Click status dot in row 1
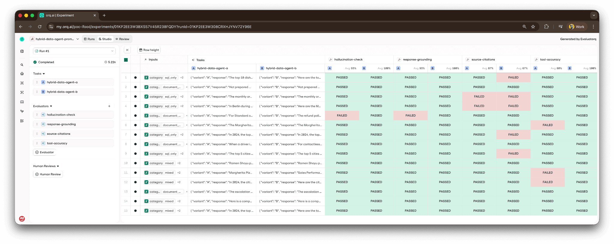Image resolution: width=614 pixels, height=244 pixels. tap(136, 78)
